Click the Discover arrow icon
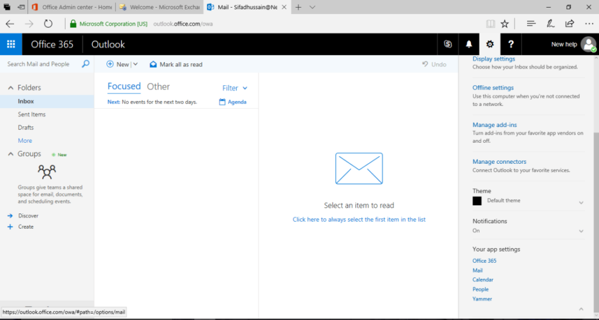599x320 pixels. pyautogui.click(x=10, y=216)
